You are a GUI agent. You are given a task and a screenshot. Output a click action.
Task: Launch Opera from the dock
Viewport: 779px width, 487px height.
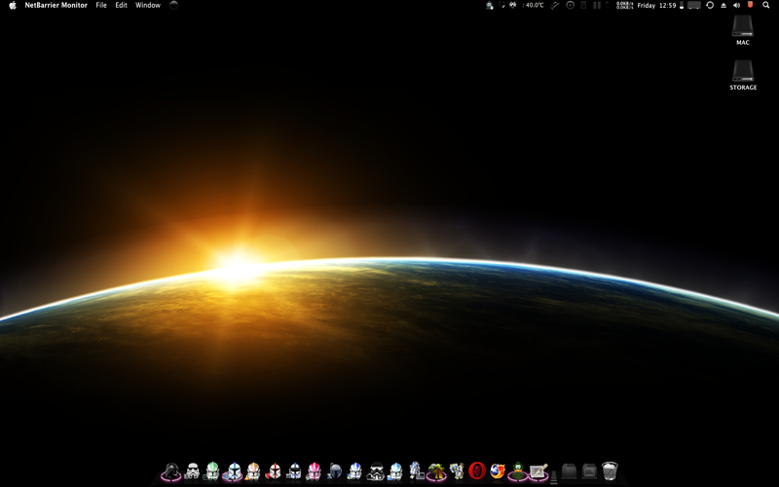point(477,471)
